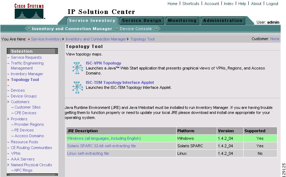The width and height of the screenshot is (286, 177).
Task: Open Account link in header
Action: point(212,4)
